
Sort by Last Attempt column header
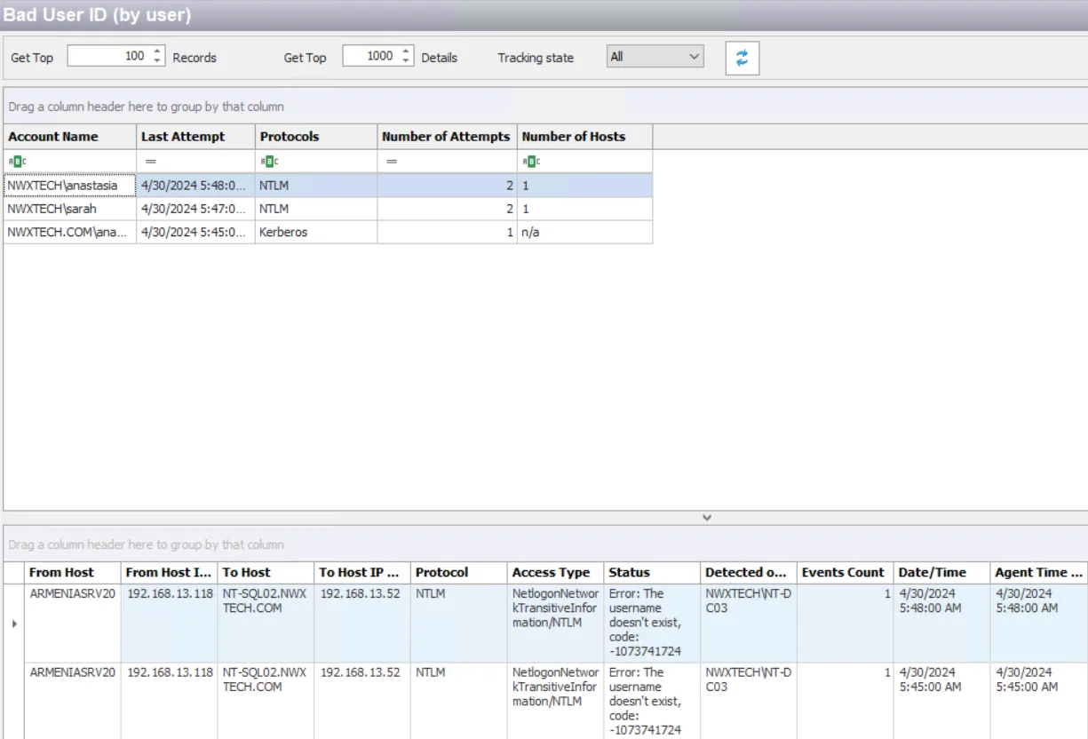(x=196, y=137)
